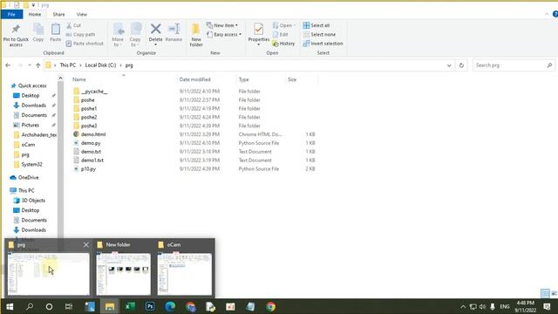This screenshot has width=558, height=314.
Task: Expand the New item dropdown
Action: (x=222, y=25)
